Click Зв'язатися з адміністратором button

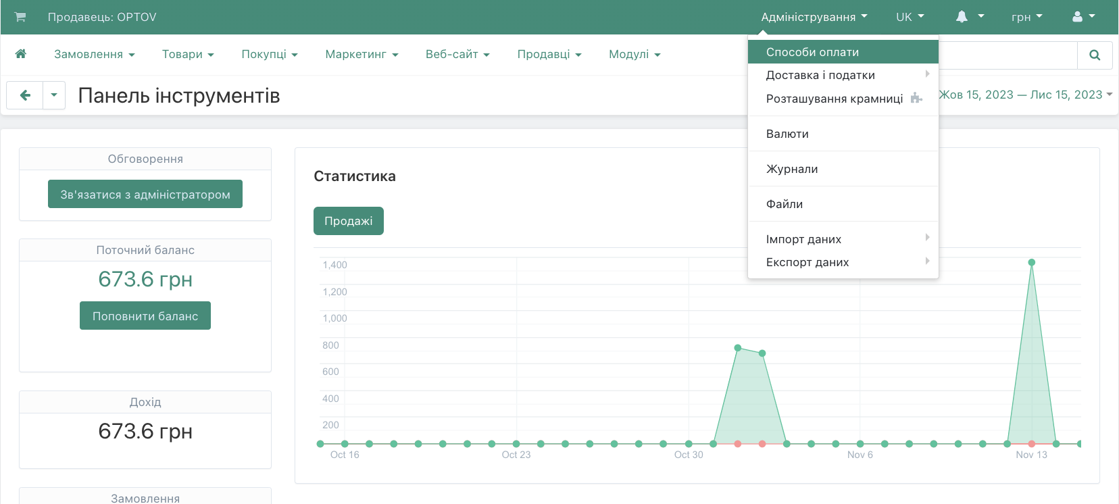[145, 195]
